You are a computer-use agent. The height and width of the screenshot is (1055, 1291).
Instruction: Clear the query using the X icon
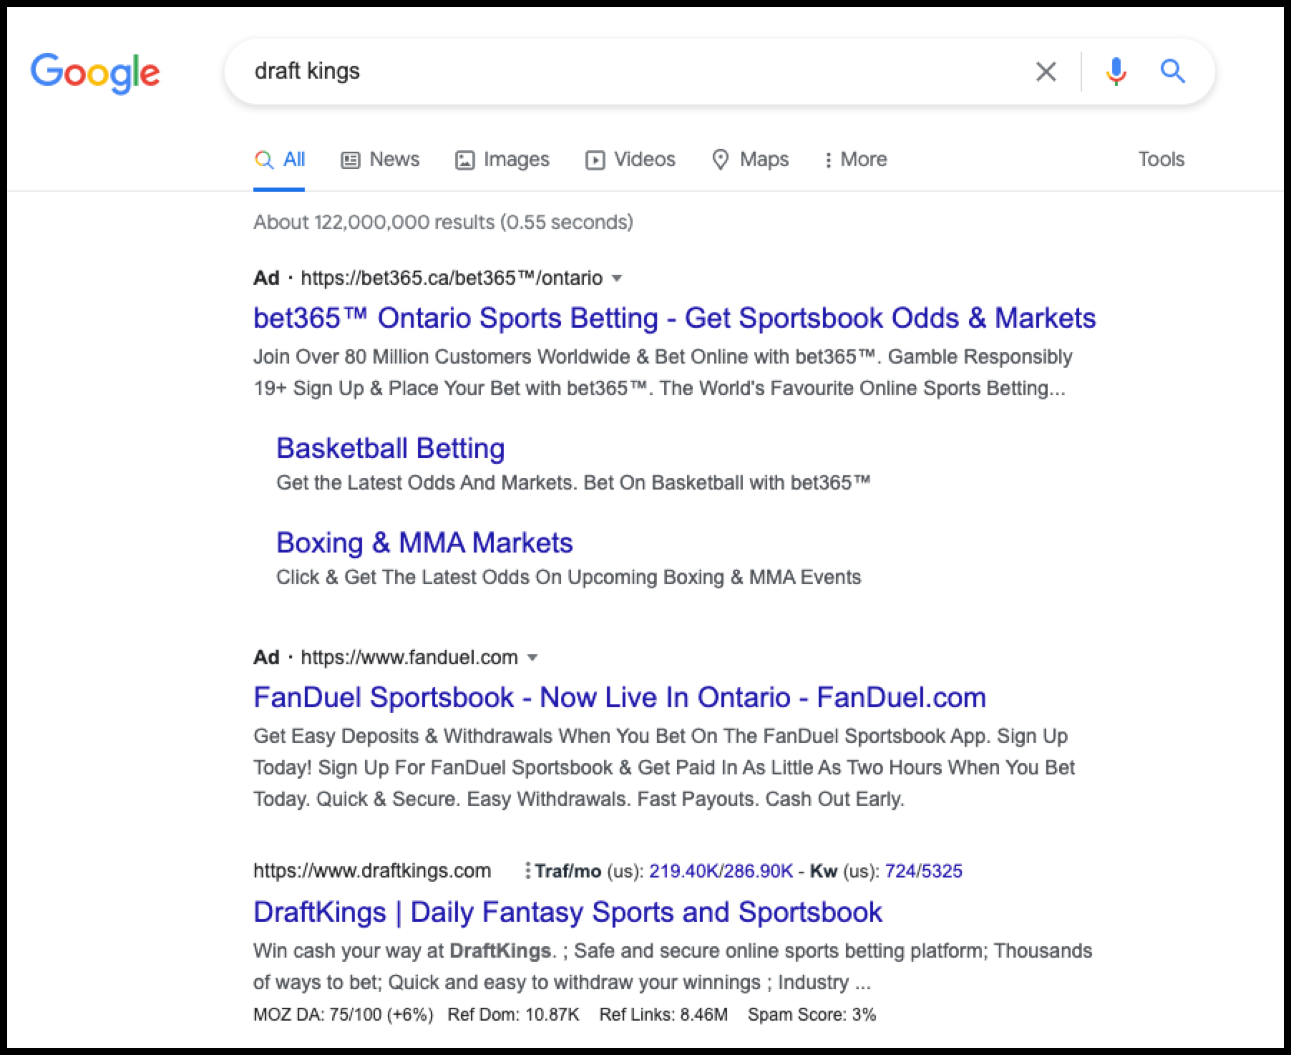click(x=1046, y=71)
